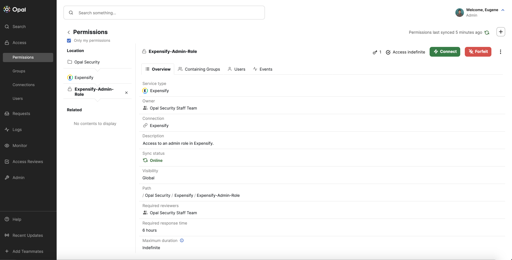Close the Expensify-Admin-Role selection
512x260 pixels.
[x=126, y=93]
